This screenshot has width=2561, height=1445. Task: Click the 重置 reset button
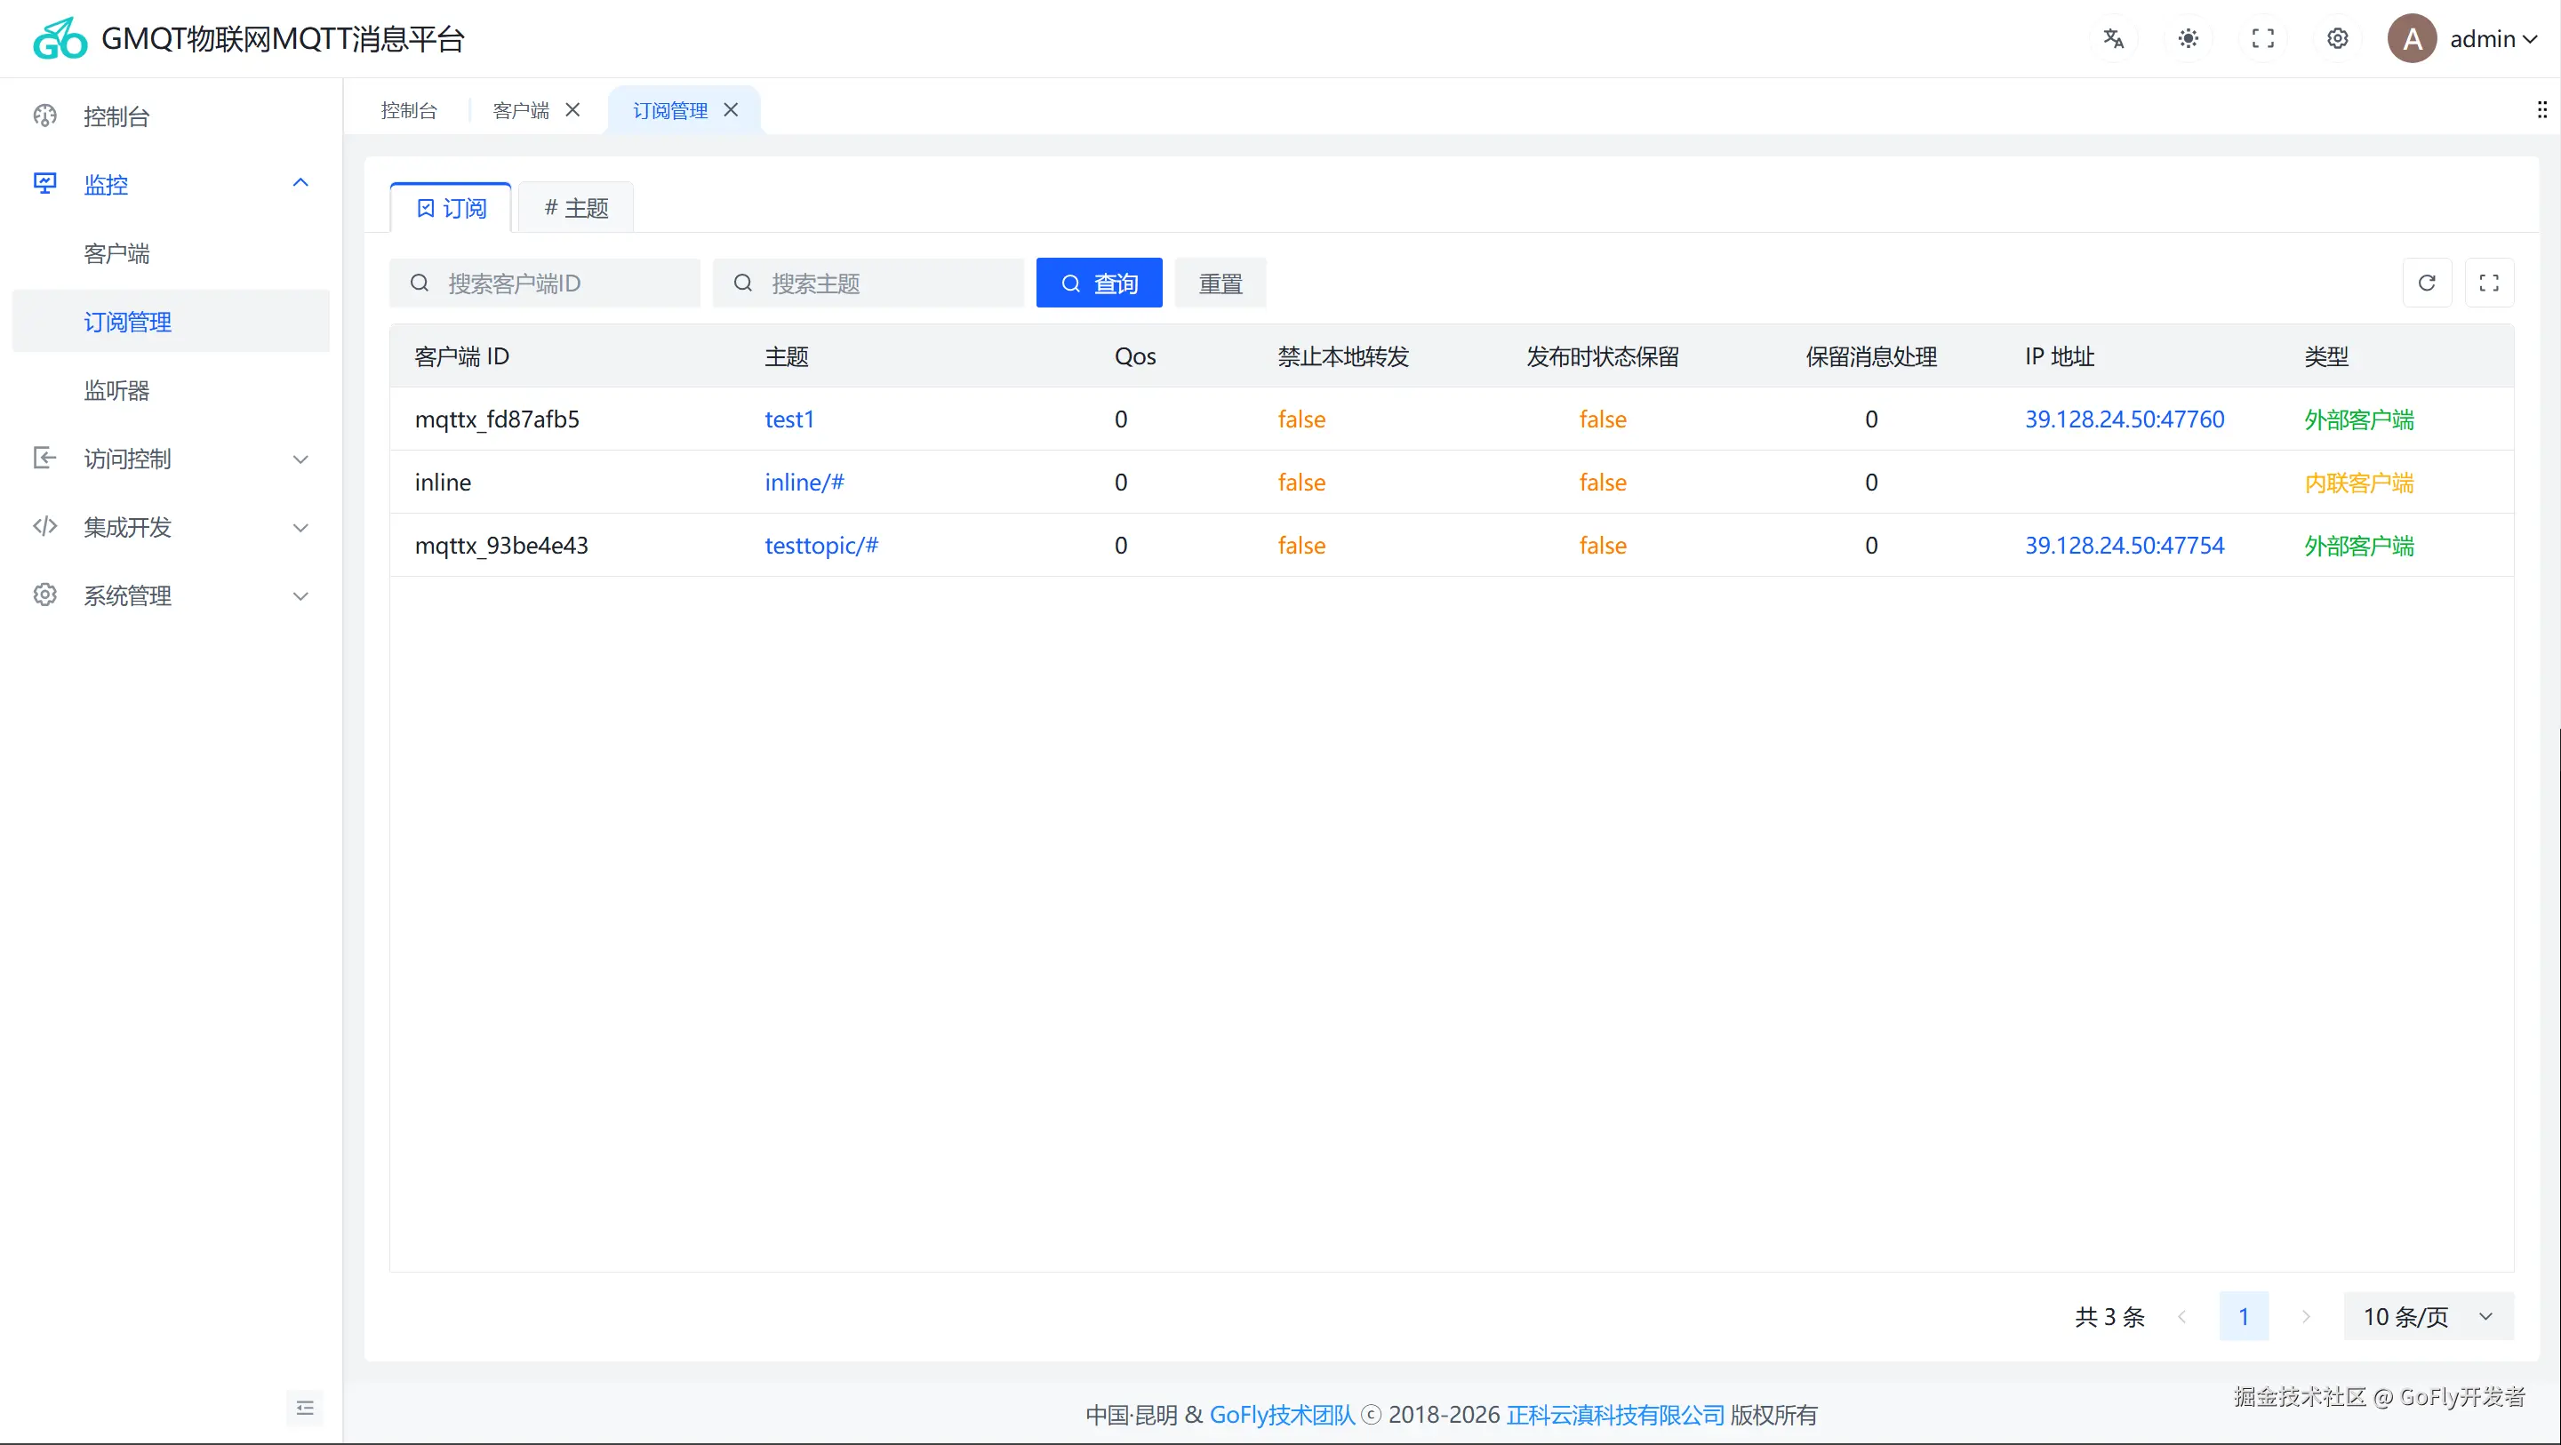click(1220, 283)
